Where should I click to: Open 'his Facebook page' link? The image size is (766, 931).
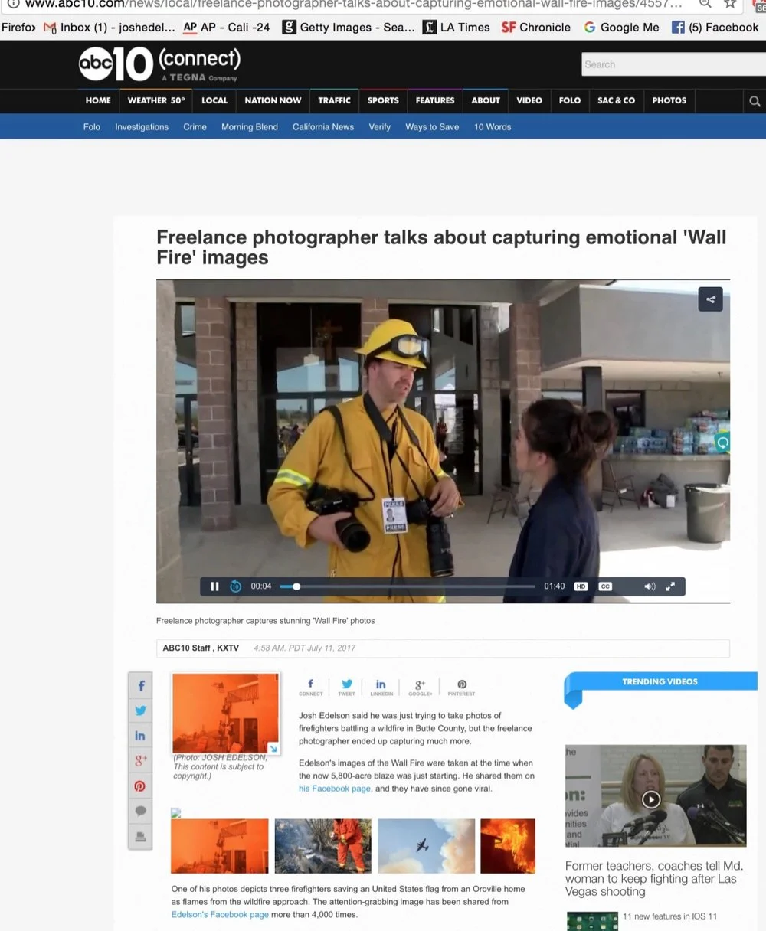[335, 789]
